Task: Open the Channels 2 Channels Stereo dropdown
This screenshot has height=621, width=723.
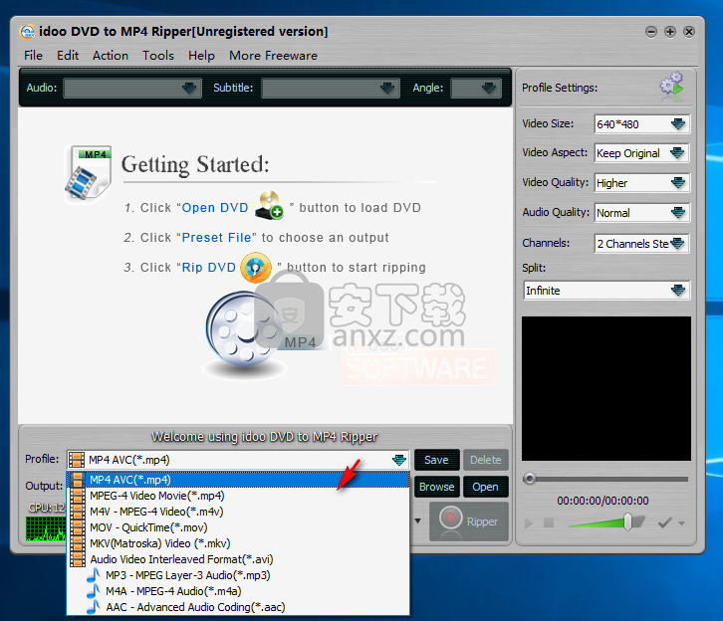Action: pyautogui.click(x=642, y=243)
